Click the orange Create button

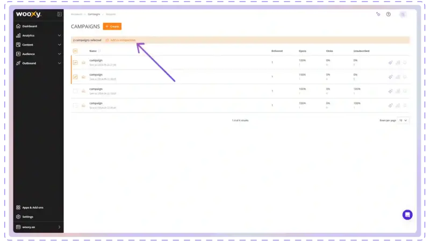tap(112, 26)
